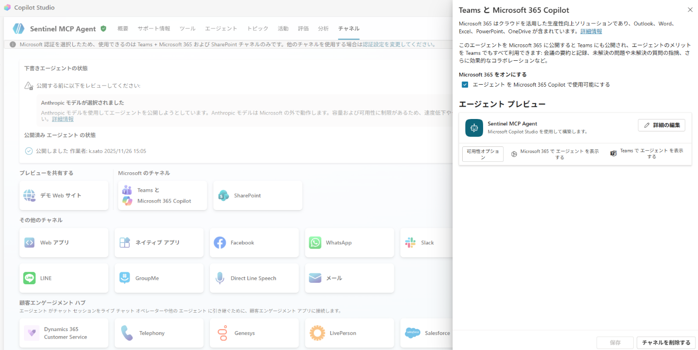
Task: Click the エージェント プレビュー heading
Action: (502, 104)
